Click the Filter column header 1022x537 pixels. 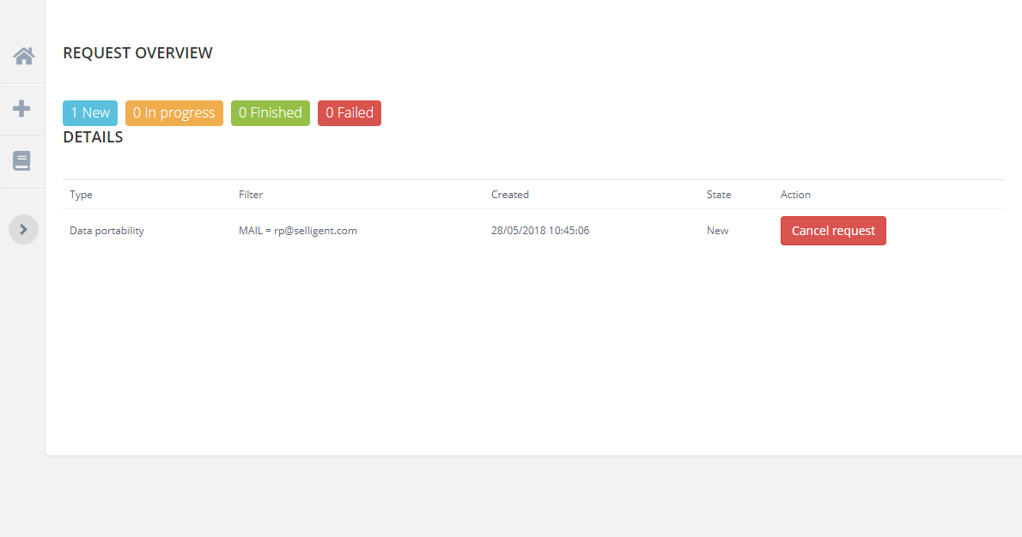pyautogui.click(x=251, y=195)
